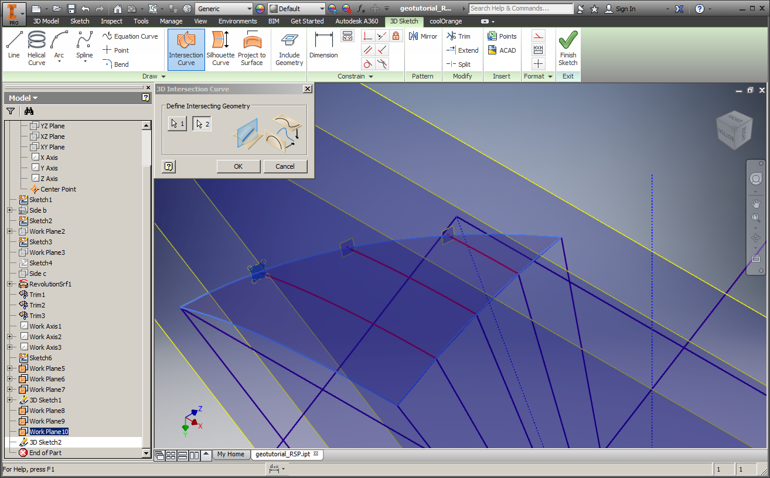Screen dimensions: 770x478
Task: Open the Default appearance dropdown
Action: click(x=297, y=9)
